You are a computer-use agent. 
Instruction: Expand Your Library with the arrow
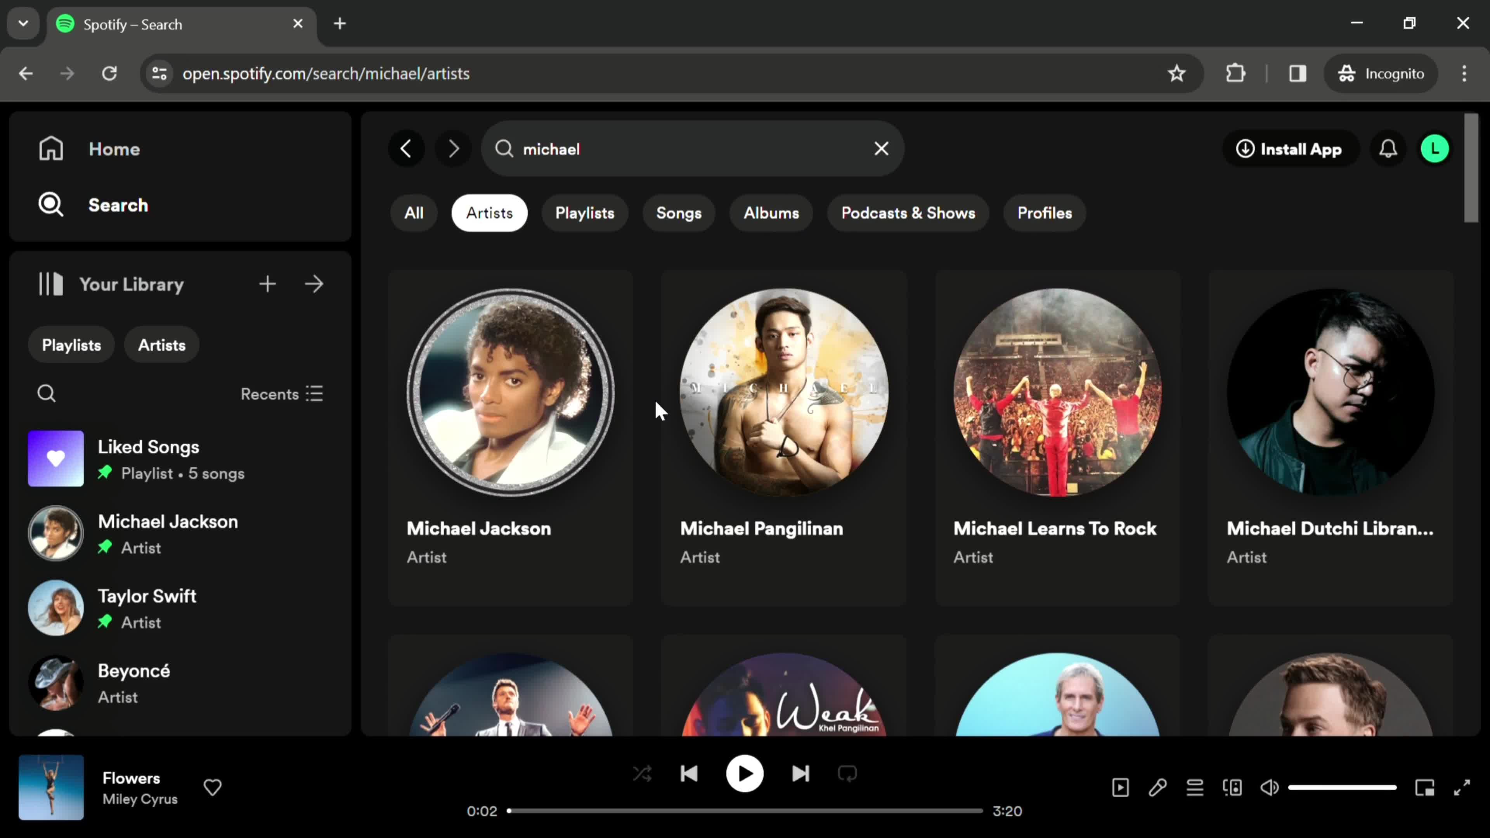click(314, 284)
